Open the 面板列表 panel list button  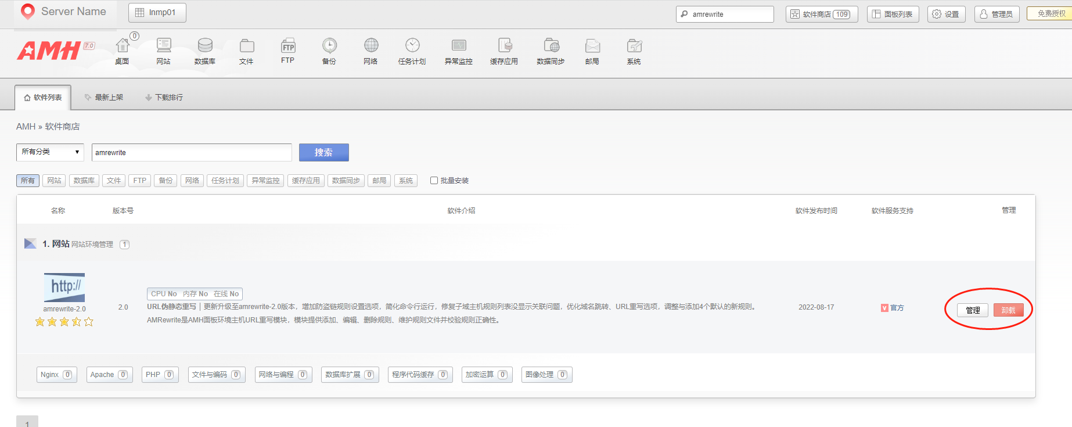(x=893, y=14)
